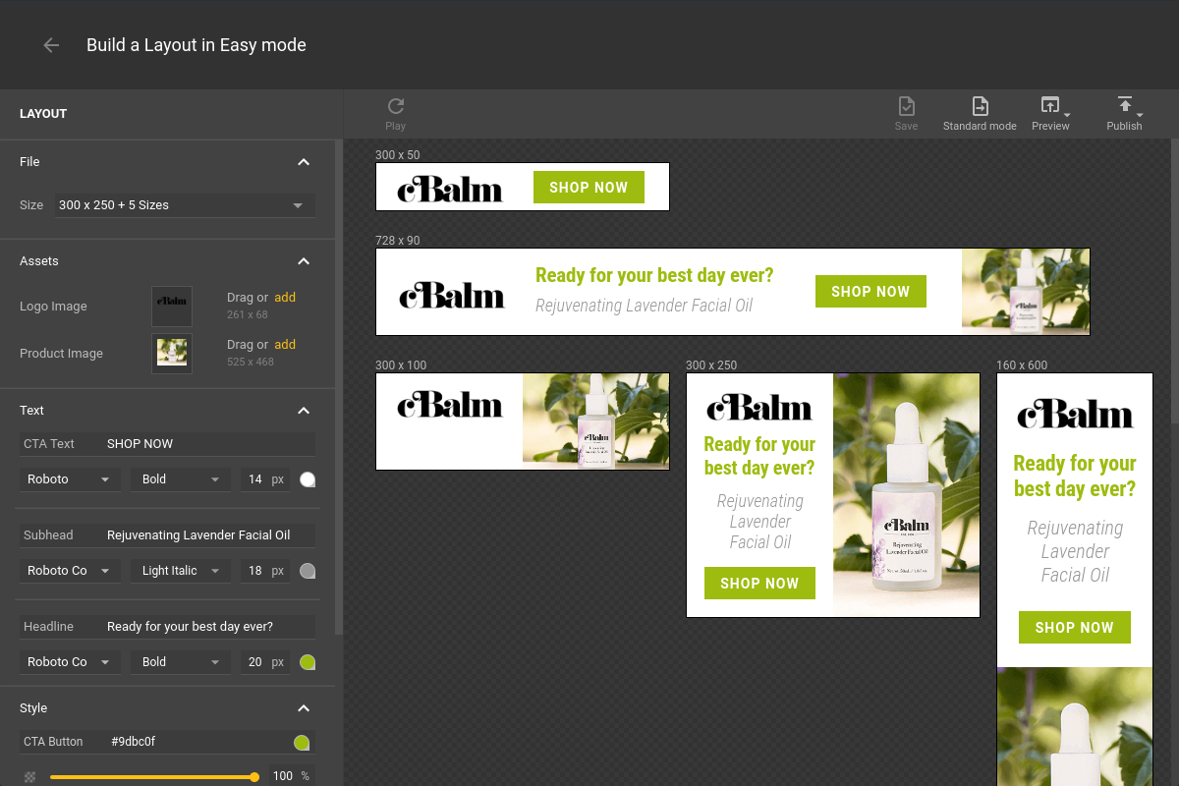Open the Preview menu
1179x786 pixels.
tap(1051, 114)
